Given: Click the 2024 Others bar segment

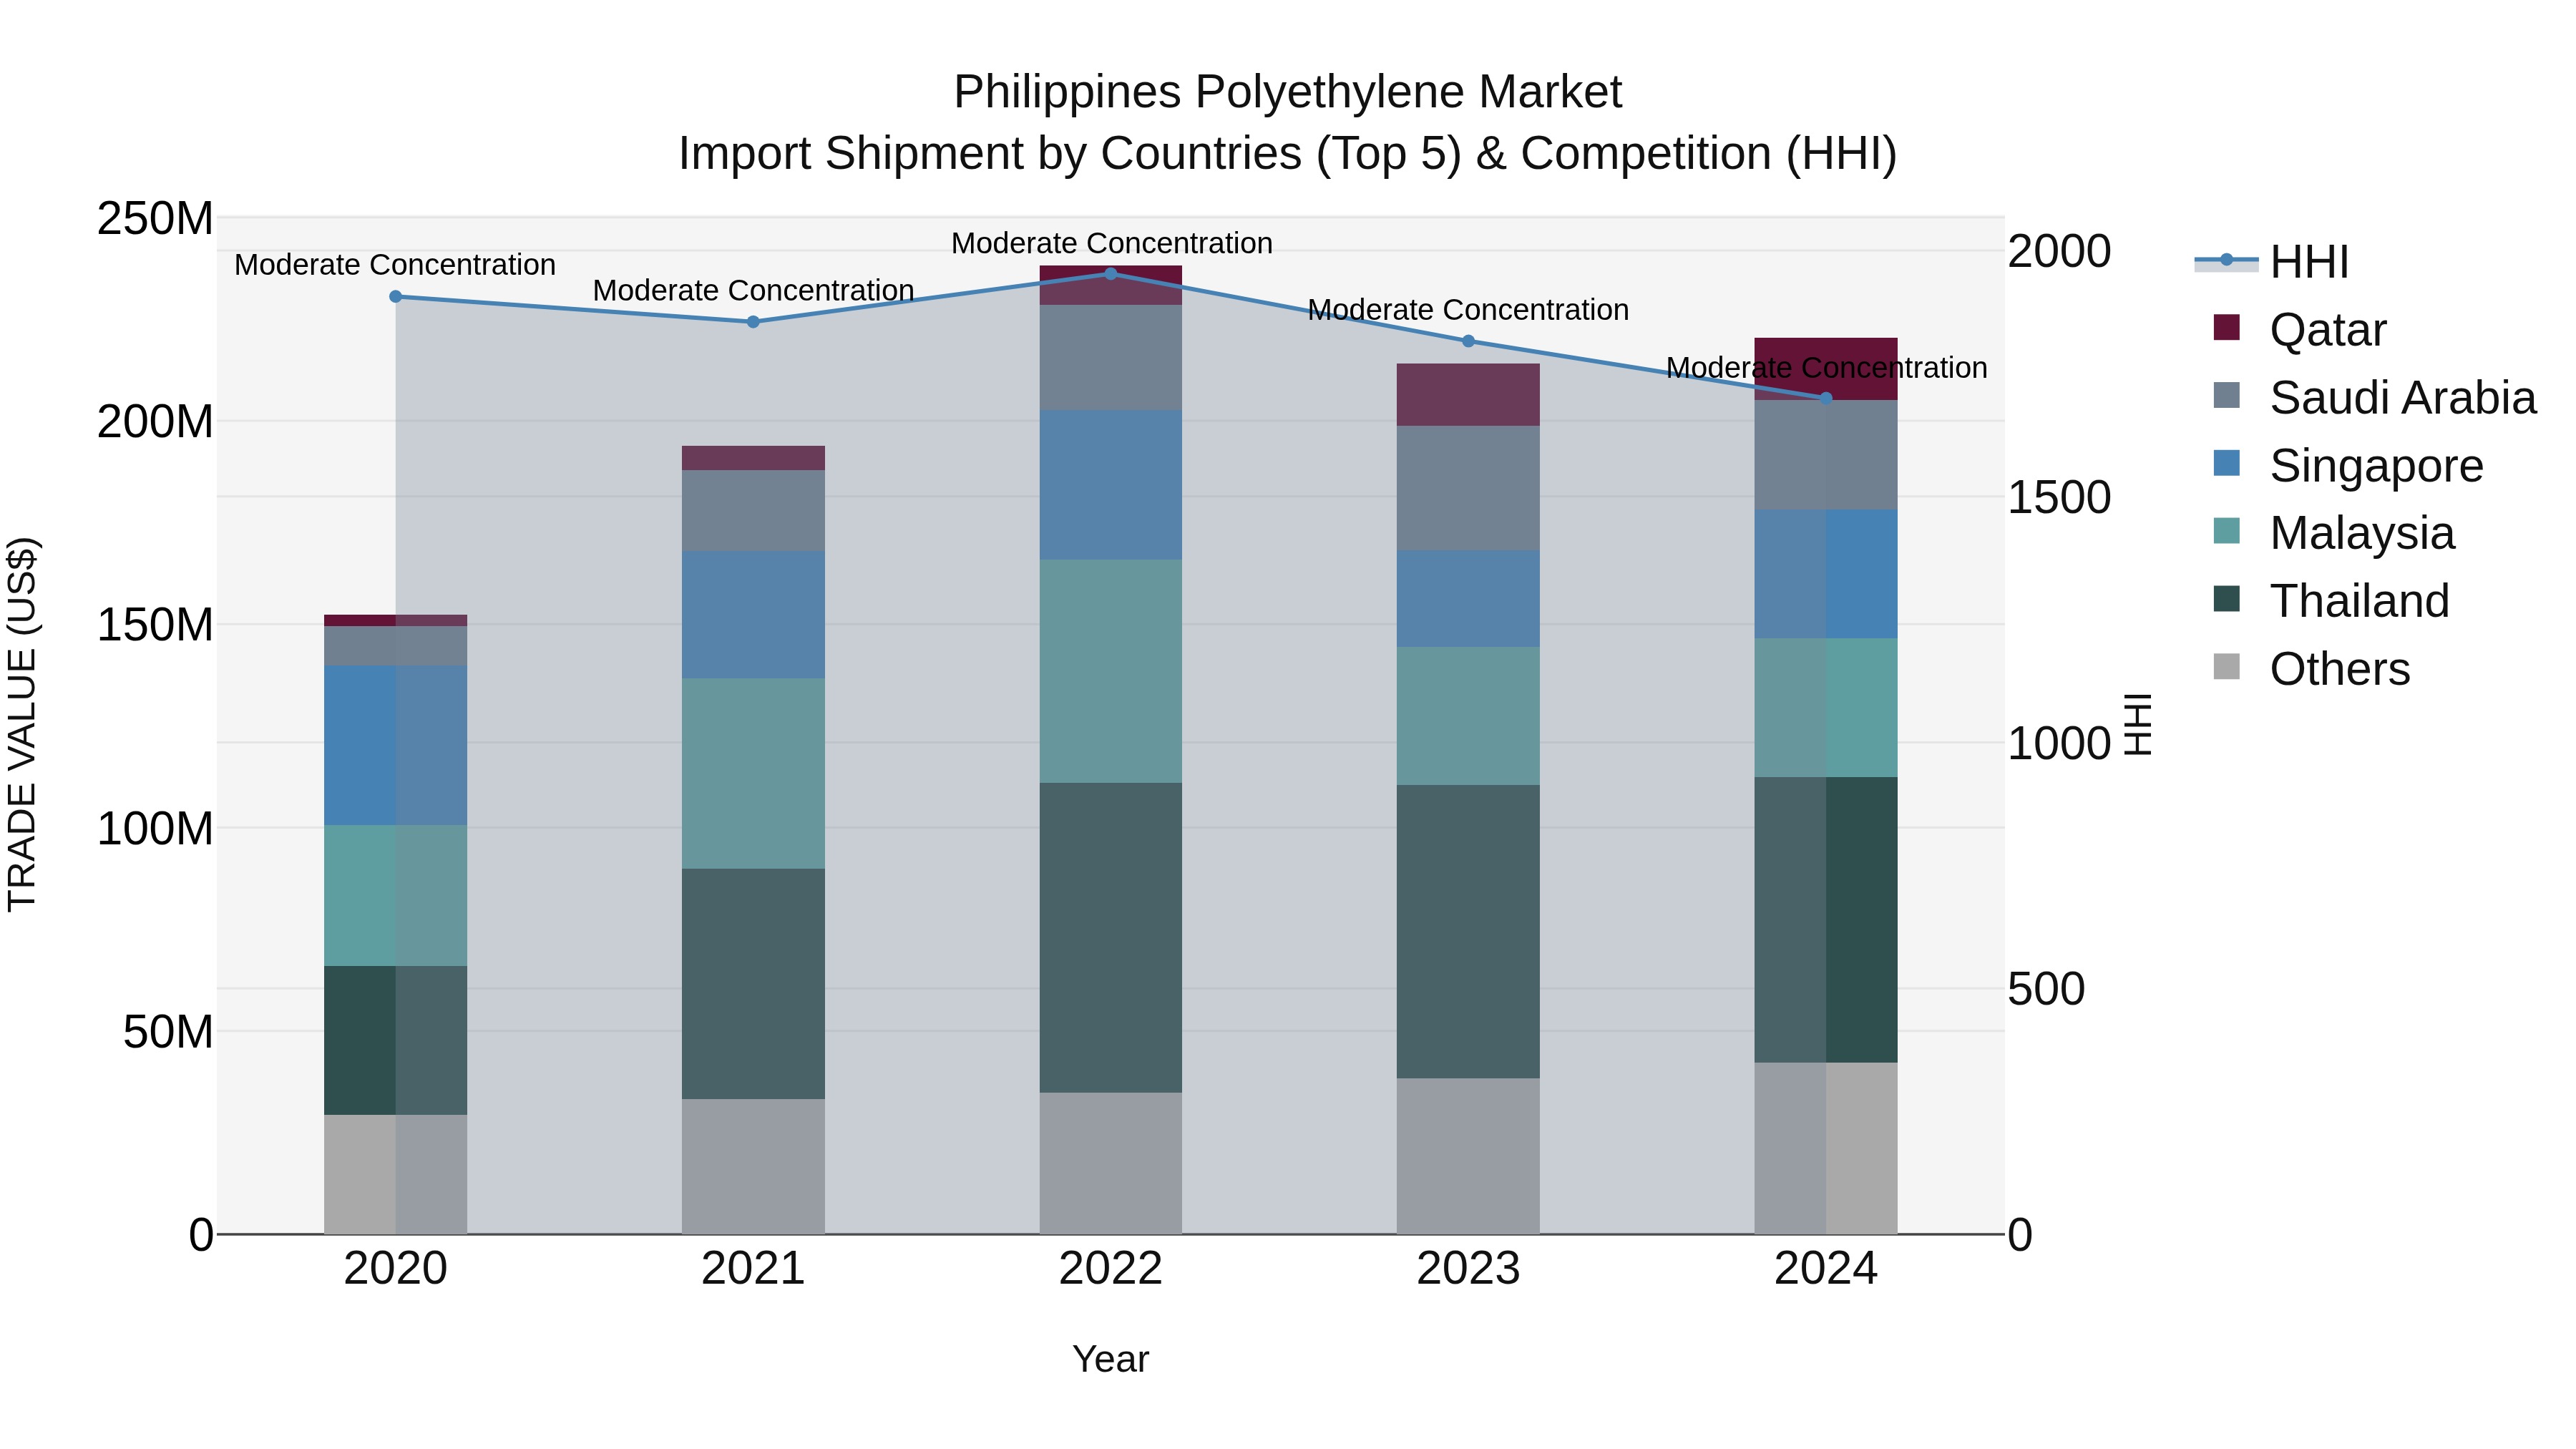Looking at the screenshot, I should pos(1826,1148).
